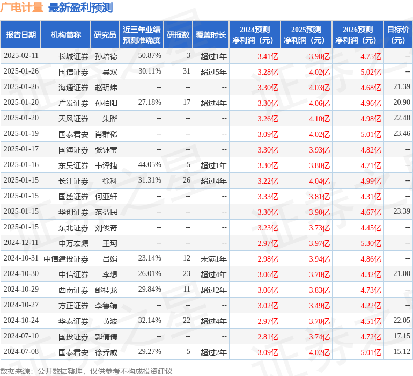Image resolution: width=413 pixels, height=376 pixels.
Task: Click the 覆盖时长 column header
Action: [211, 34]
